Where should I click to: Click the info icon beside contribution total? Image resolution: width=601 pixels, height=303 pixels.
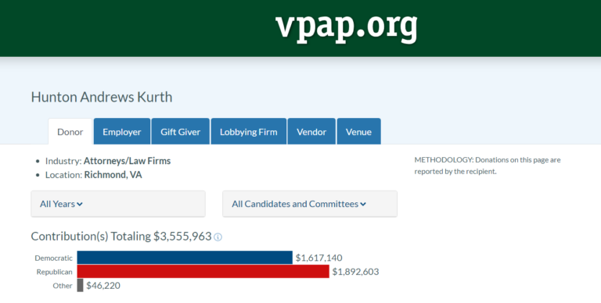click(218, 237)
